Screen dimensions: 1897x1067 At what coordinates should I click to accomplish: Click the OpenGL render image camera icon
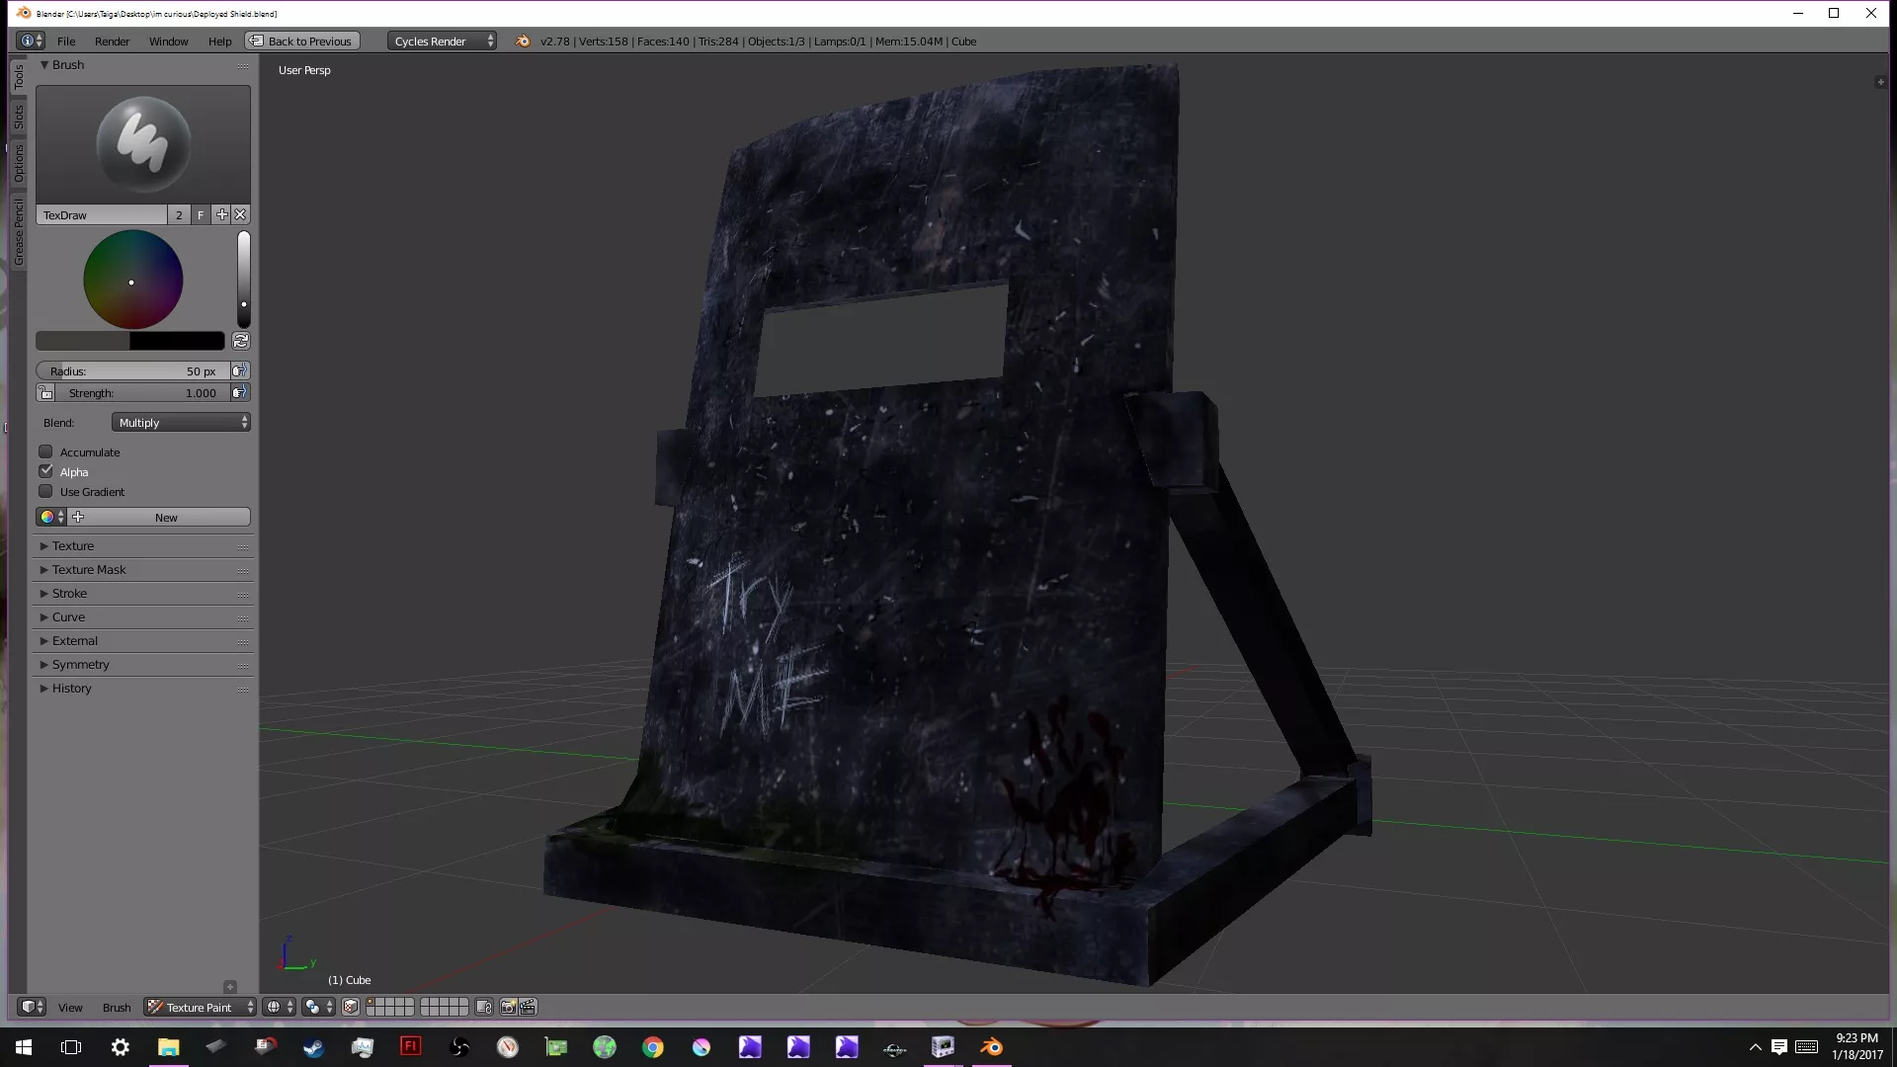(508, 1007)
